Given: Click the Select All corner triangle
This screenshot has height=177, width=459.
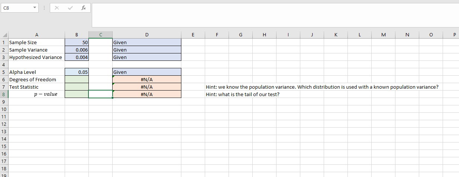Looking at the screenshot, I should [x=4, y=35].
